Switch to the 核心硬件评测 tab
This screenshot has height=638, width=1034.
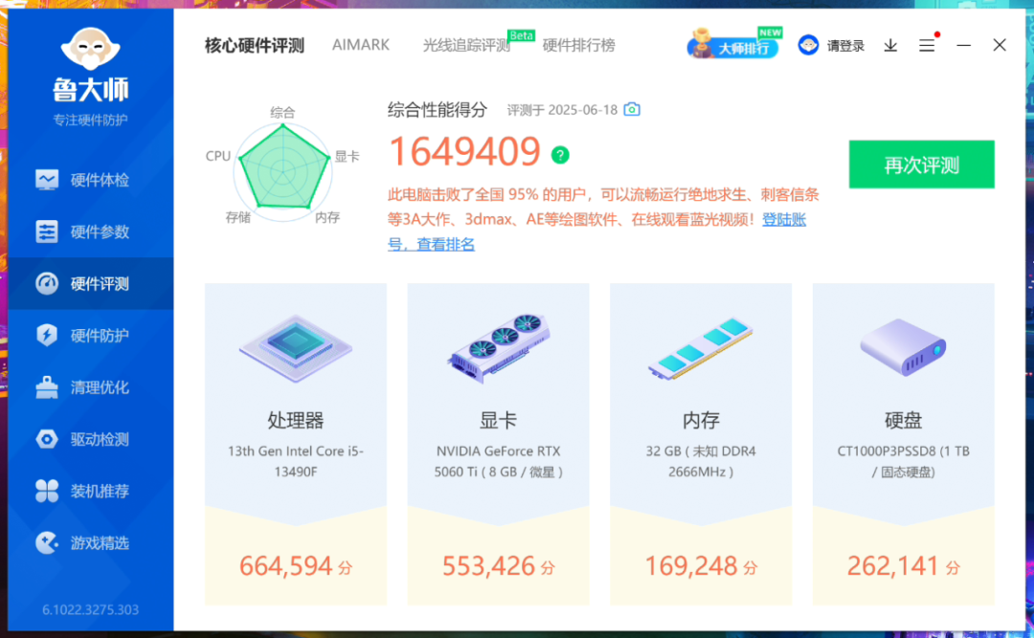click(255, 46)
